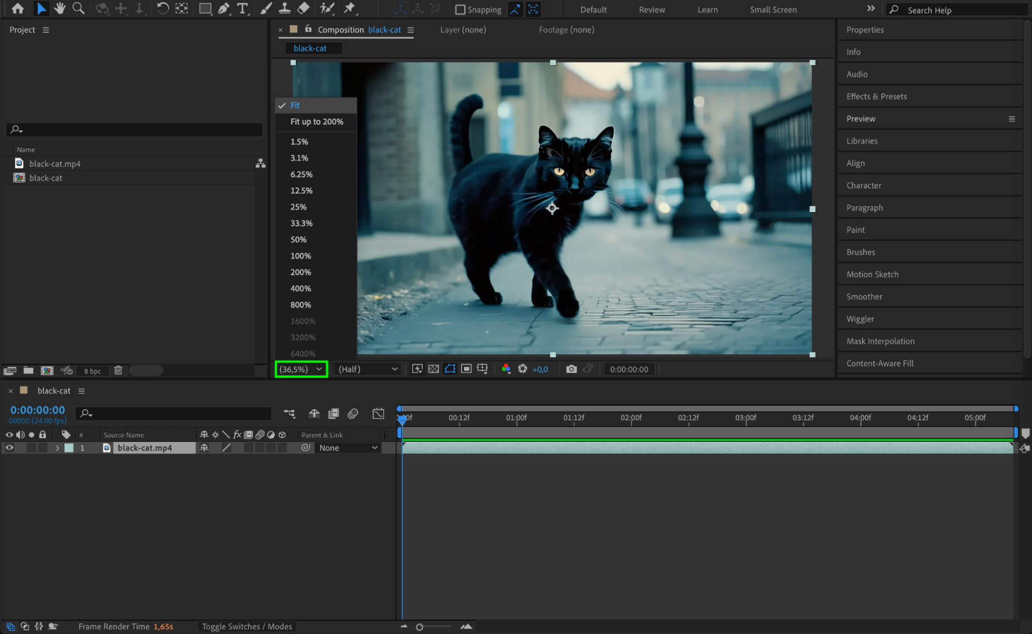Screen dimensions: 1032x634
Task: Select the Rotation tool
Action: [162, 8]
